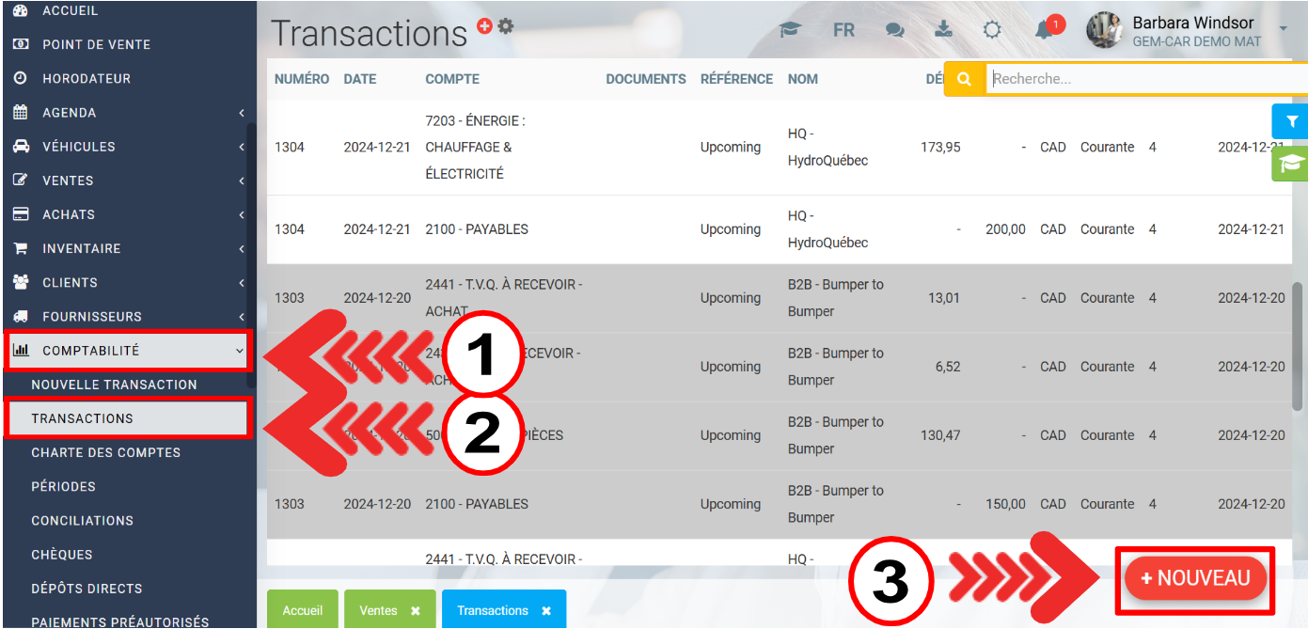Open notifications bell with red badge
This screenshot has height=629, width=1308.
pos(1045,30)
